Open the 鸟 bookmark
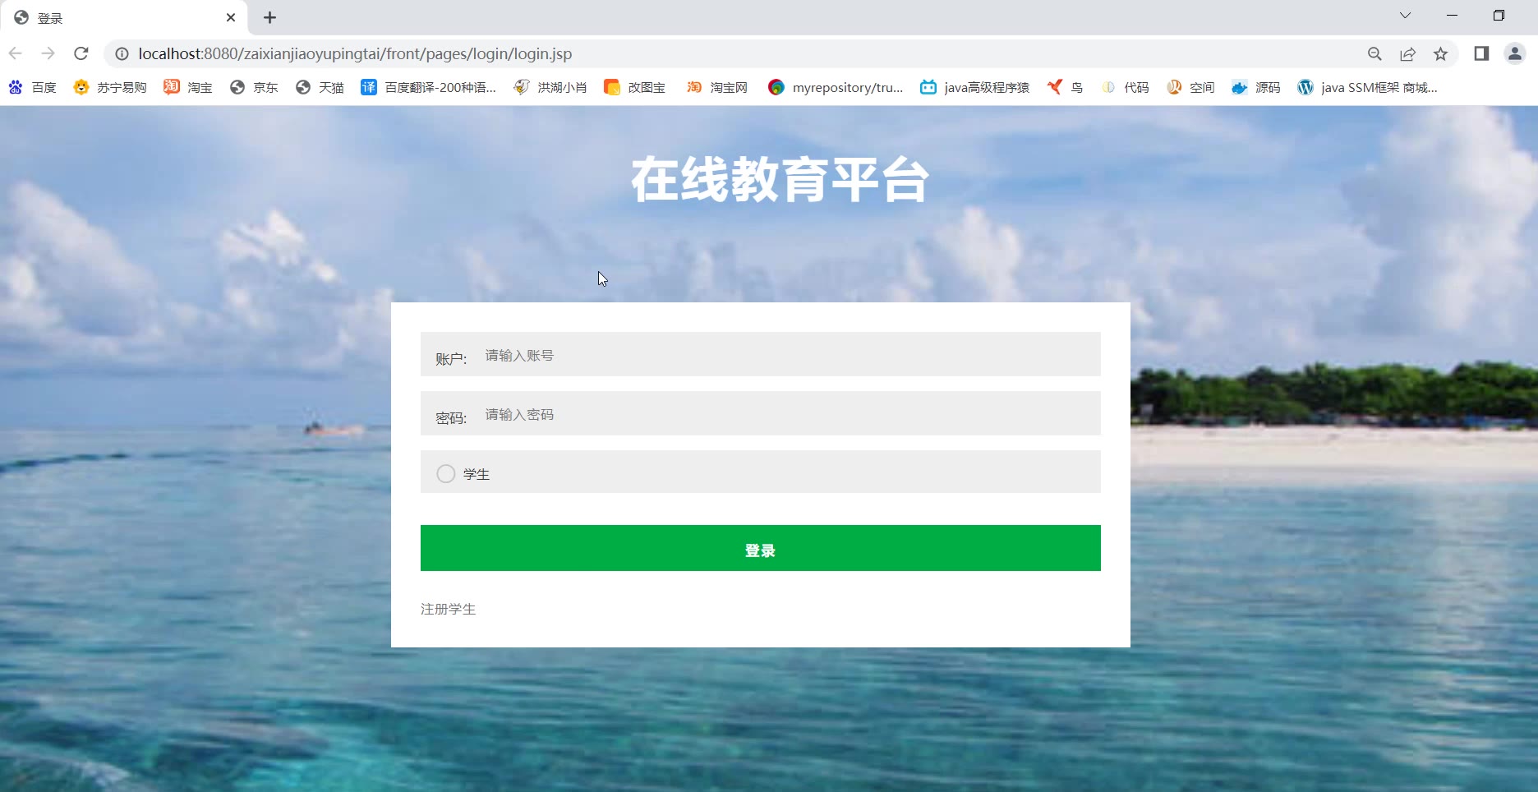This screenshot has width=1538, height=792. point(1065,87)
